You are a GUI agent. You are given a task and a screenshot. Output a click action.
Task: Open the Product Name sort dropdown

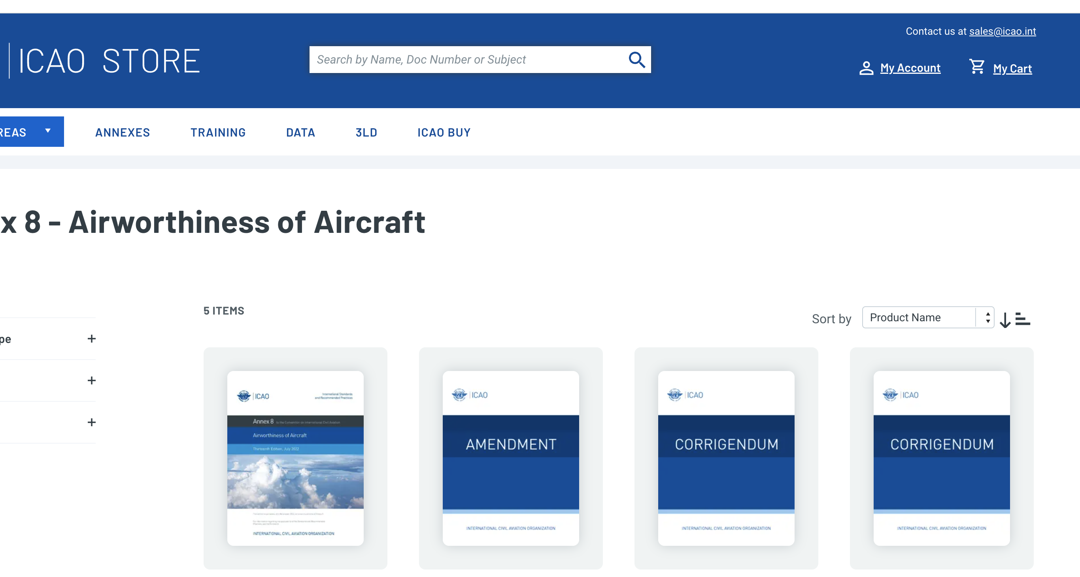point(928,318)
